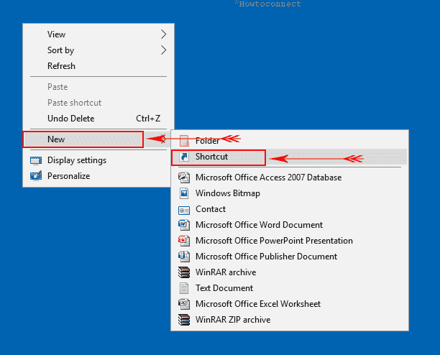The image size is (440, 355).
Task: Click the WinRAR ZIP archive icon
Action: (x=184, y=319)
